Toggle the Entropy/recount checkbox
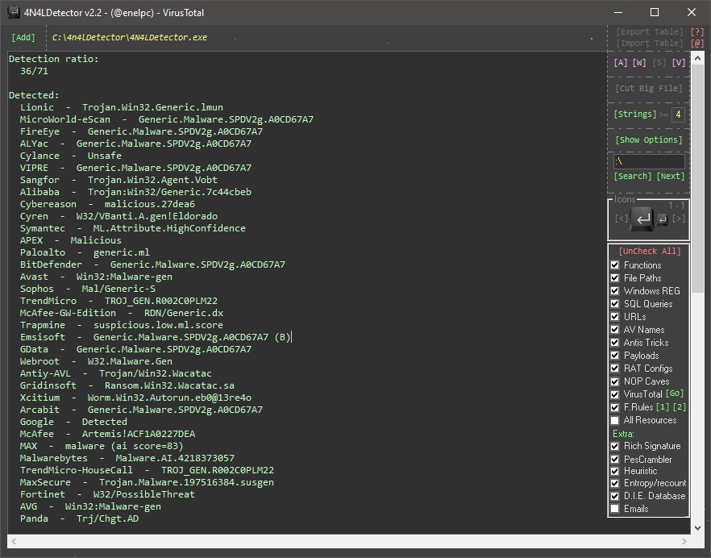711x558 pixels. pyautogui.click(x=615, y=483)
